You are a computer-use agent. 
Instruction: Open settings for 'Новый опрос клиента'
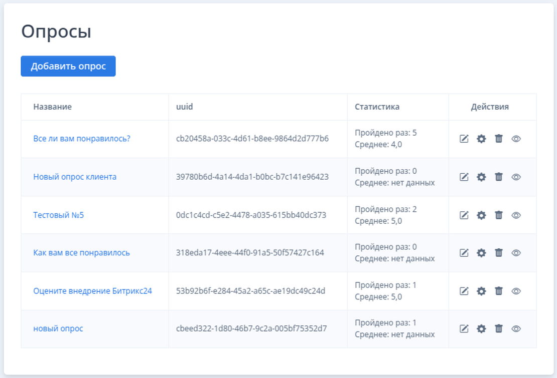click(481, 177)
